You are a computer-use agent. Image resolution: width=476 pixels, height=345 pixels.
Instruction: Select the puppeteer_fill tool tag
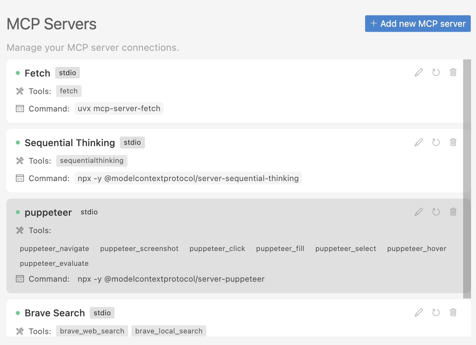click(280, 249)
